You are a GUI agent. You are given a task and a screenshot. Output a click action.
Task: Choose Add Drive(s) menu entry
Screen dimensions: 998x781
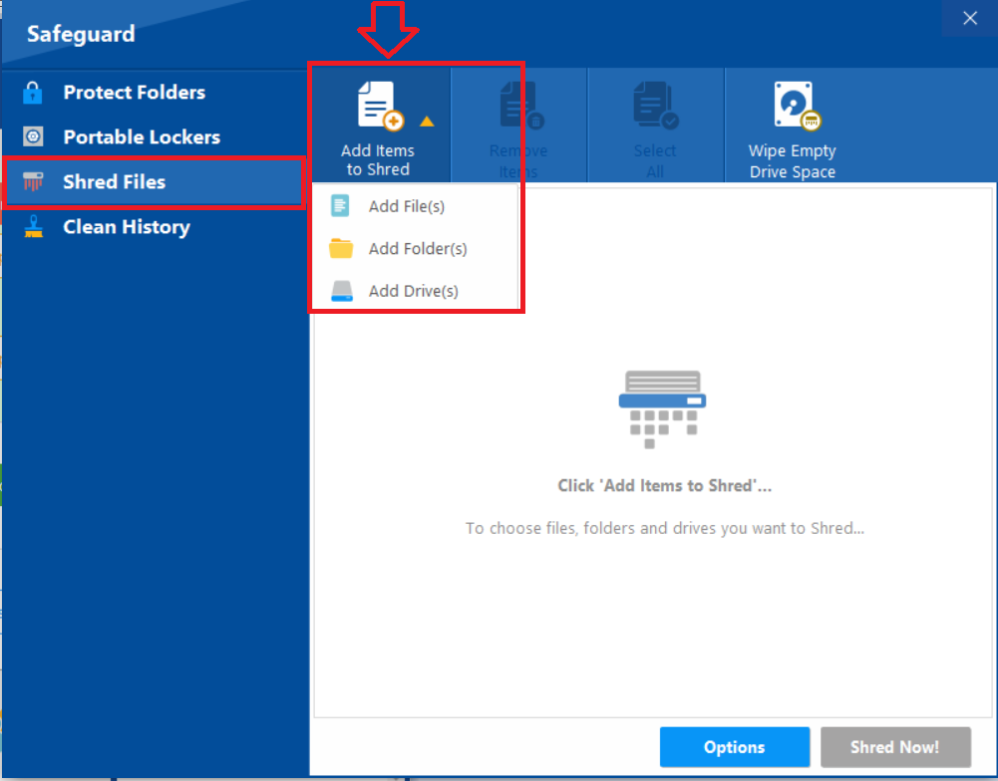tap(416, 291)
